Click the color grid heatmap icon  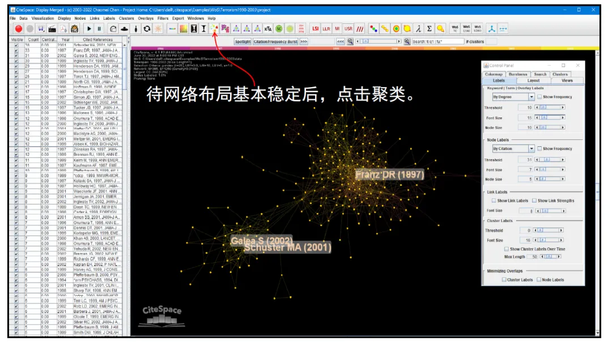pyautogui.click(x=183, y=28)
